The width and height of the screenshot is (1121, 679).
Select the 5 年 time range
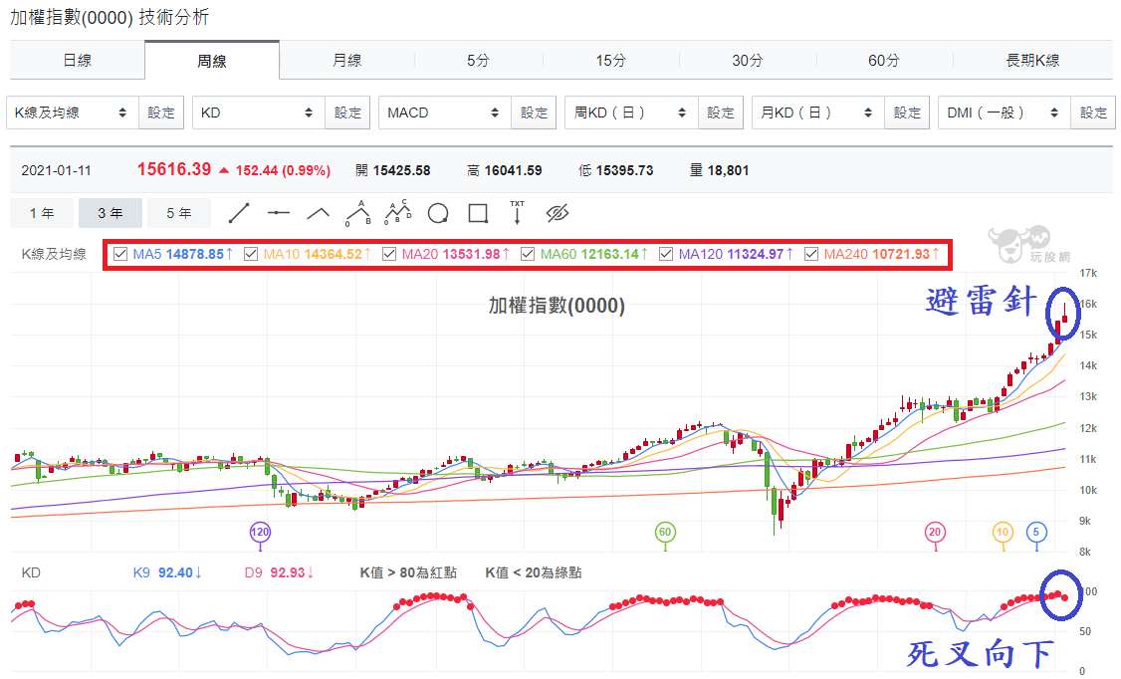click(179, 213)
